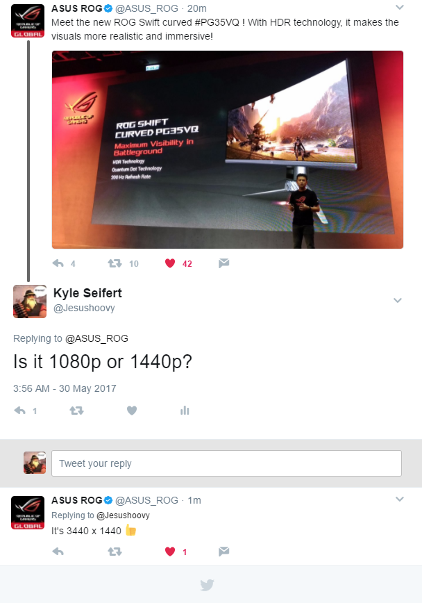
Task: Reply to the PG35VQ announcement tweet
Action: (x=58, y=263)
